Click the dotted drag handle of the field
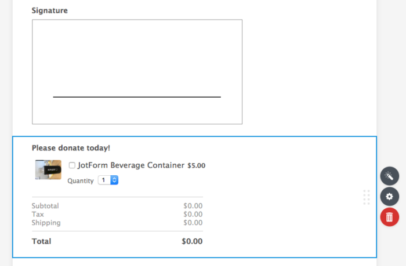 coord(367,197)
